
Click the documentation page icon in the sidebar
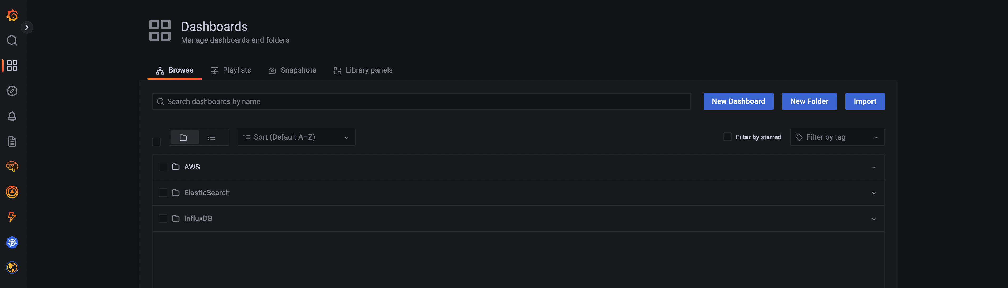(x=12, y=141)
